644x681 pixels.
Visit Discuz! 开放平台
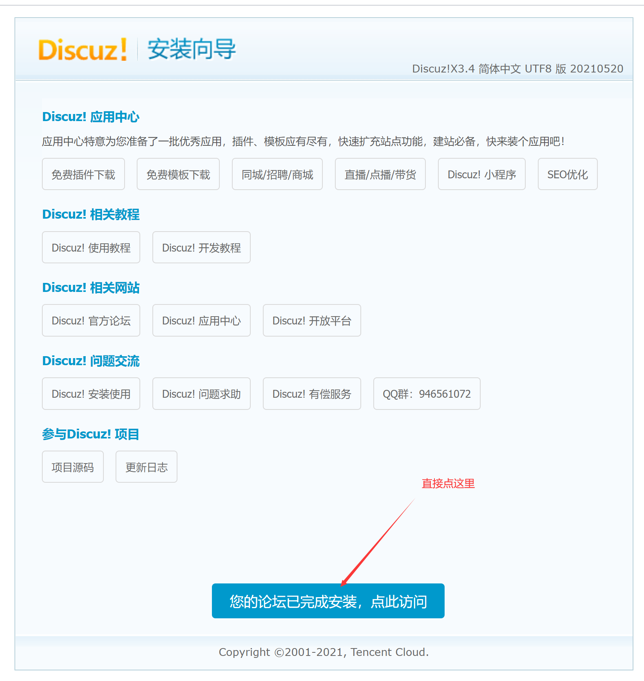click(312, 321)
